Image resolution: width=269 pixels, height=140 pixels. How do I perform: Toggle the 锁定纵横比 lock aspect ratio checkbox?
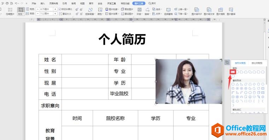point(60,9)
